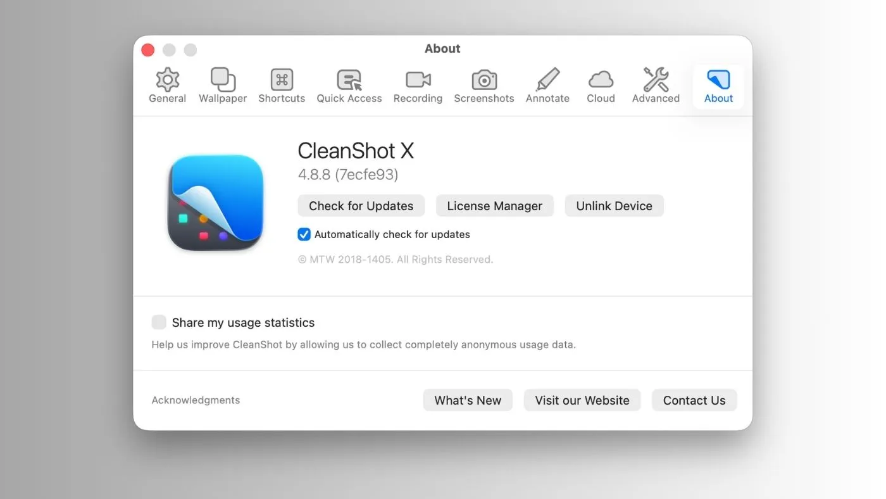Open the Annotate pencil tab
The height and width of the screenshot is (499, 886).
tap(547, 86)
